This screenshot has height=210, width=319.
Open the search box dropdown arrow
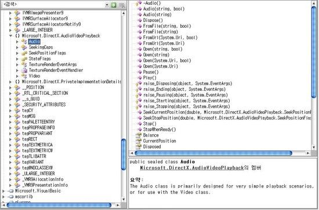click(107, 5)
